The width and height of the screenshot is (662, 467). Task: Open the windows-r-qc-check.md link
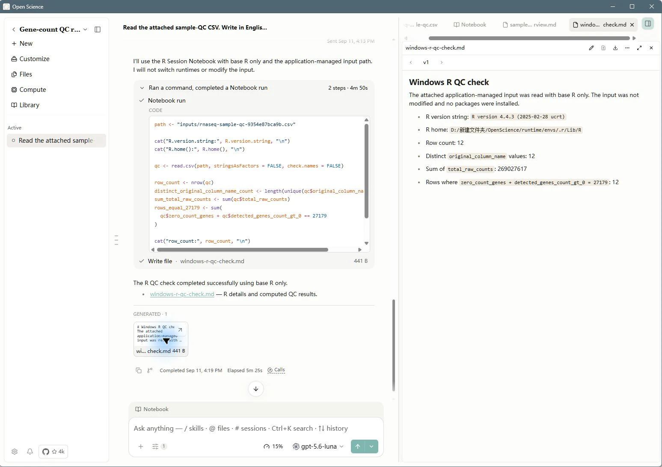182,294
